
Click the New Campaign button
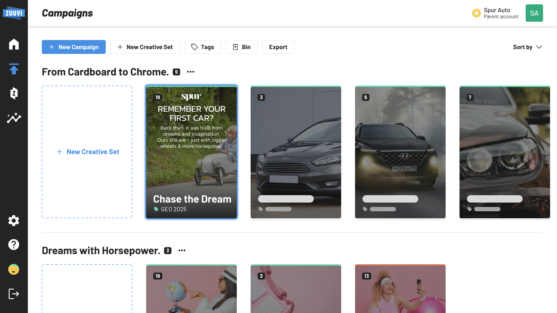(x=74, y=47)
